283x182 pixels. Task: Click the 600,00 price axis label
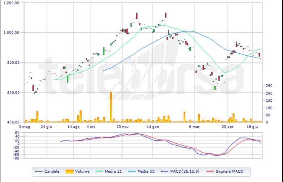tap(13, 92)
